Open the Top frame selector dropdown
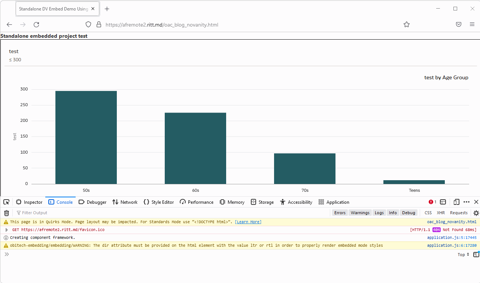Viewport: 480px width, 283px height. click(x=463, y=254)
